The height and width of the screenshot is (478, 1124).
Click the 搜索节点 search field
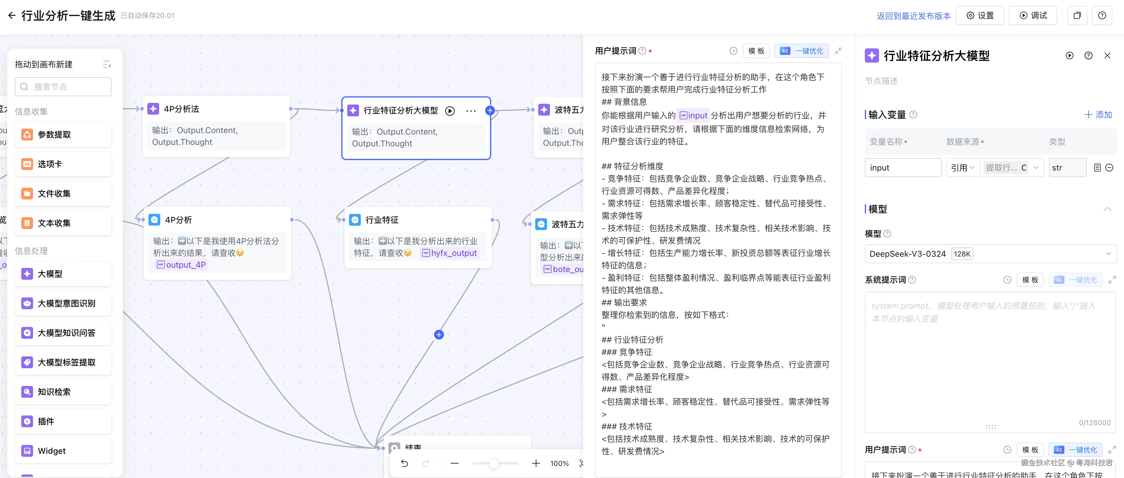point(63,87)
